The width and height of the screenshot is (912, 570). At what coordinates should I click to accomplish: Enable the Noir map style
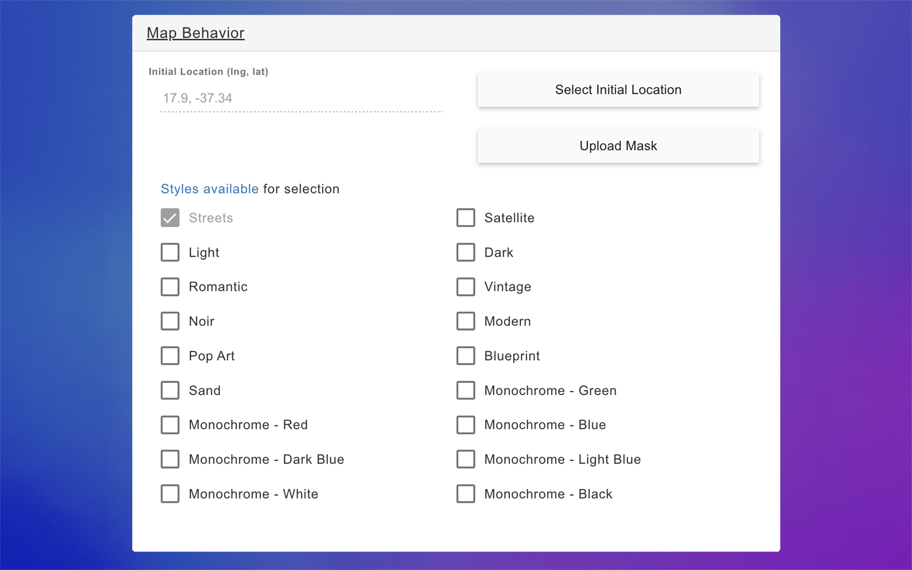[170, 321]
